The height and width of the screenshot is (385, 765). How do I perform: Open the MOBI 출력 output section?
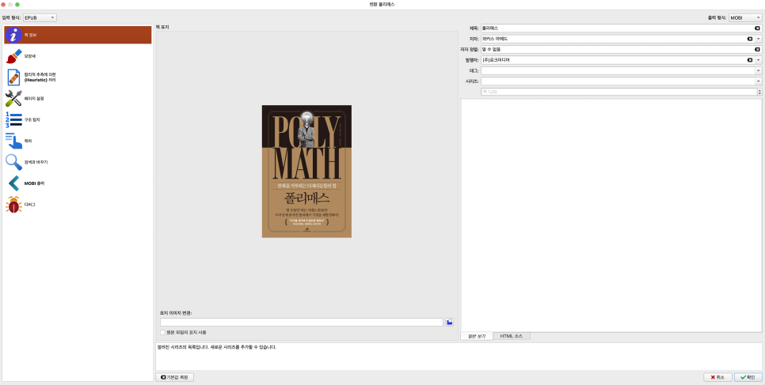[x=78, y=183]
